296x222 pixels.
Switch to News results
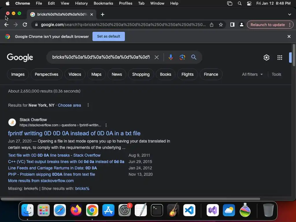click(117, 74)
